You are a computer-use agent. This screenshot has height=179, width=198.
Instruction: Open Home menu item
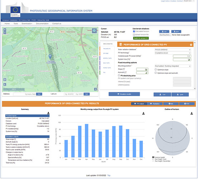[7, 24]
